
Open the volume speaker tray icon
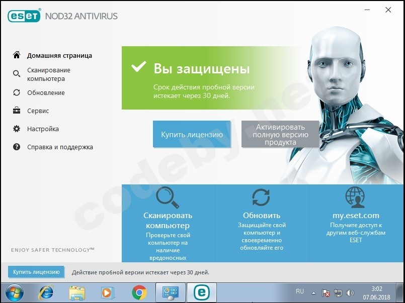tap(350, 293)
